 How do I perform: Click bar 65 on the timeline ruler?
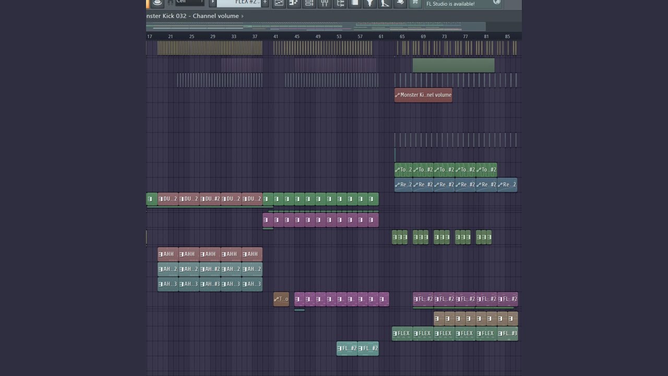coord(402,37)
